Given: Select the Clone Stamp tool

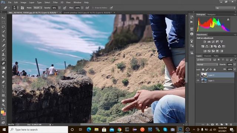Looking at the screenshot, I should (3, 54).
